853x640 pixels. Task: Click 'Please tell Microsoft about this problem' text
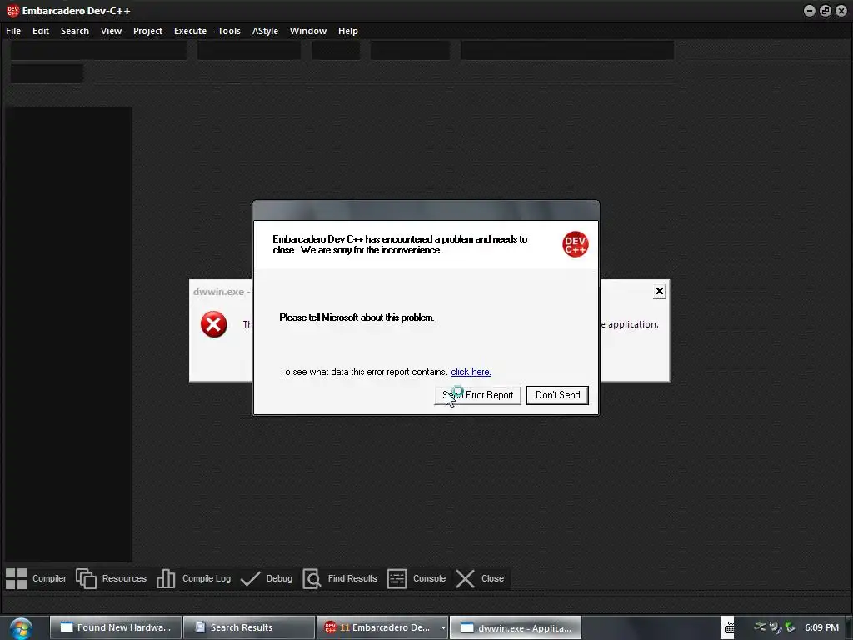357,317
